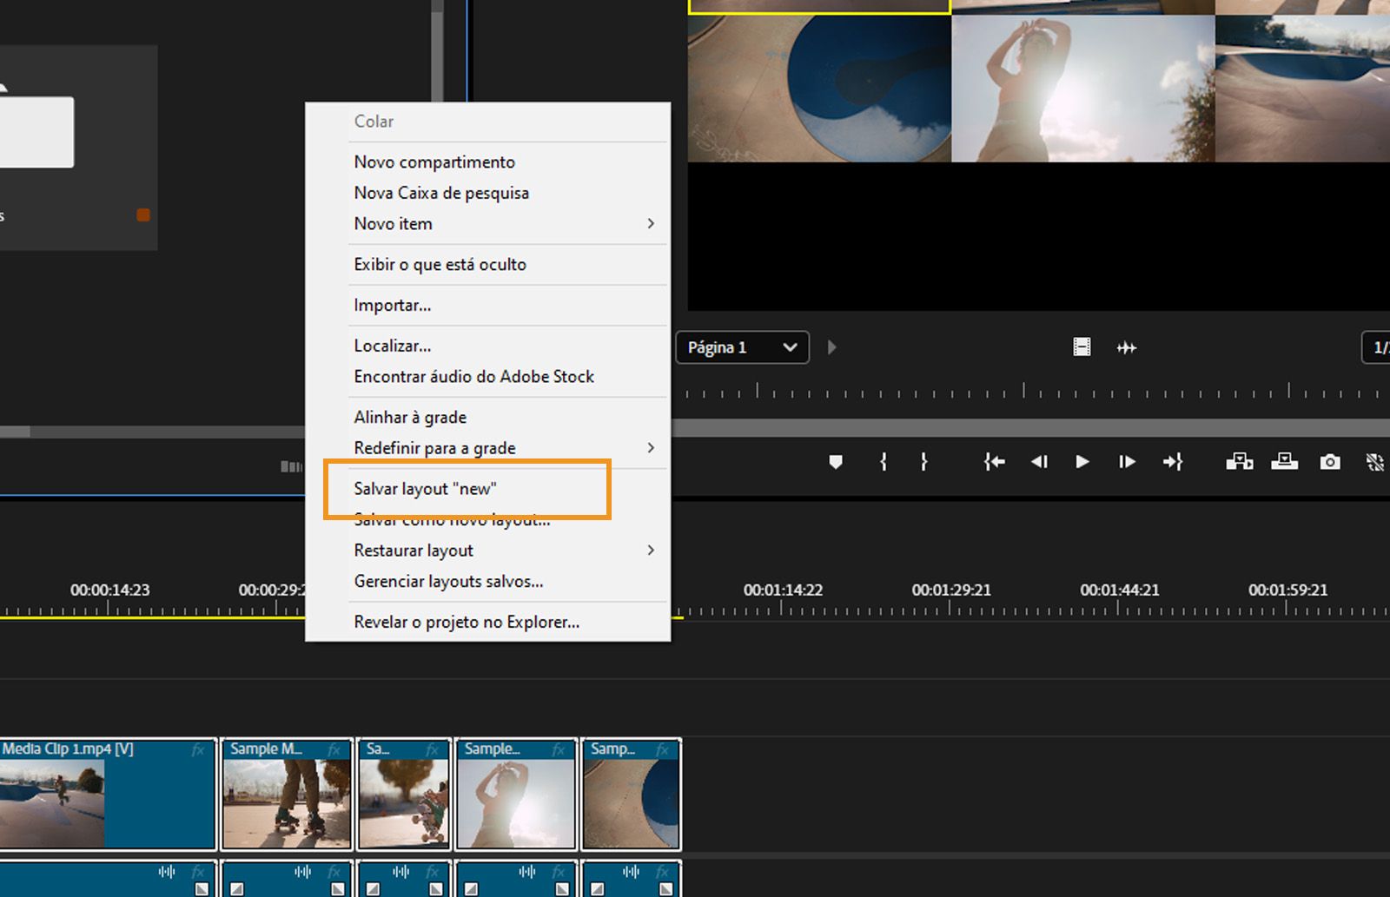The height and width of the screenshot is (897, 1390).
Task: Open the Página 1 dropdown
Action: [742, 347]
